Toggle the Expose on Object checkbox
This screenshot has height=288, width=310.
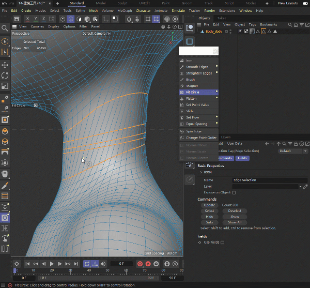[x=234, y=192]
